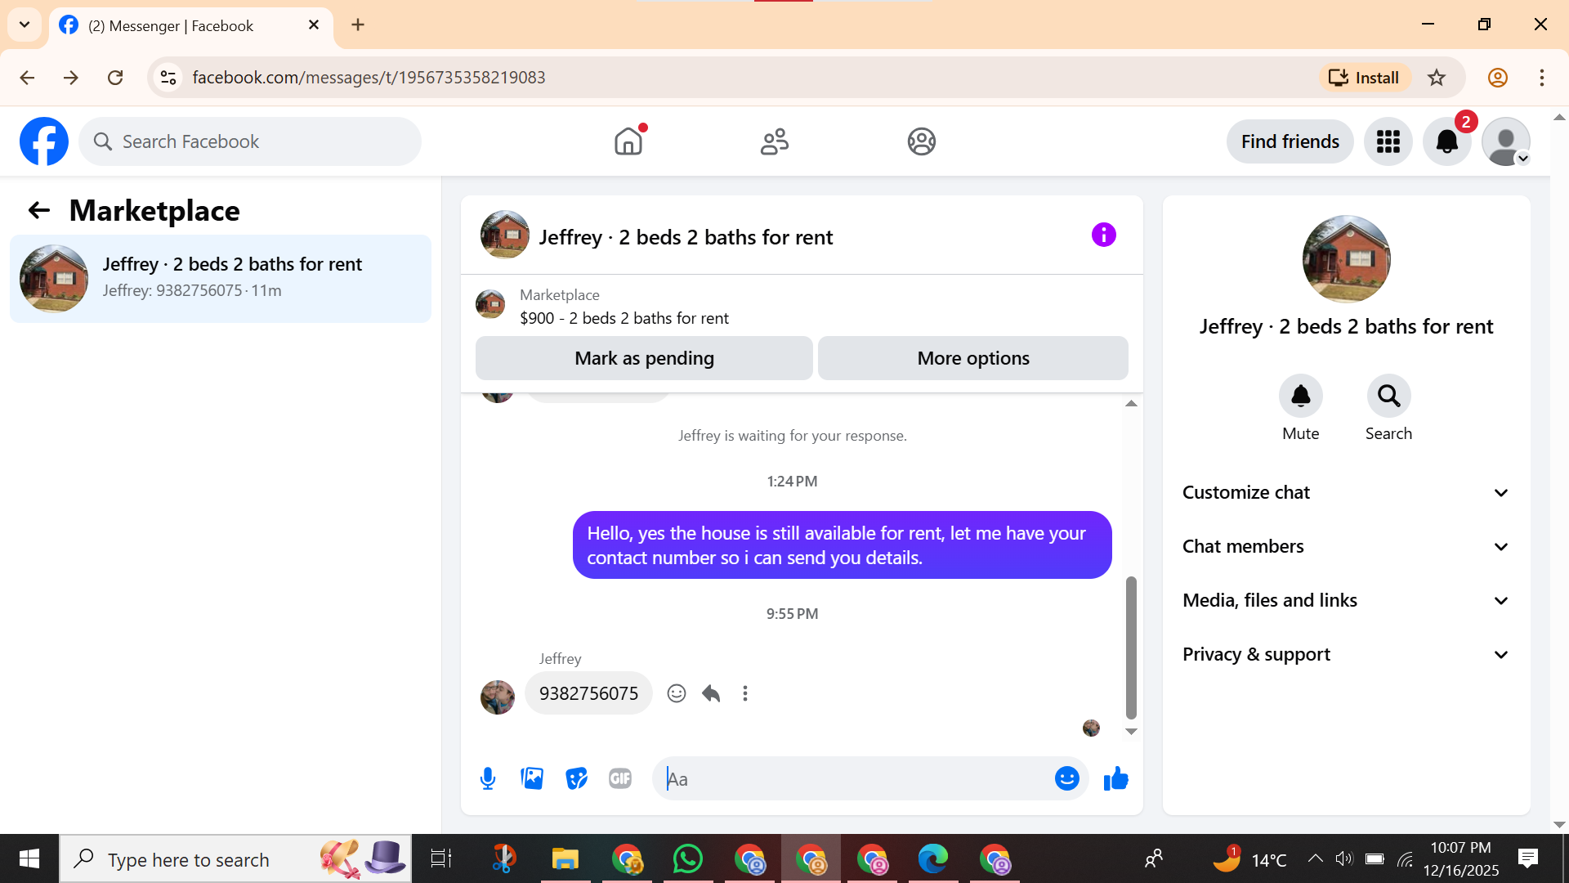Image resolution: width=1569 pixels, height=883 pixels.
Task: Click Find friends button
Action: [1290, 141]
